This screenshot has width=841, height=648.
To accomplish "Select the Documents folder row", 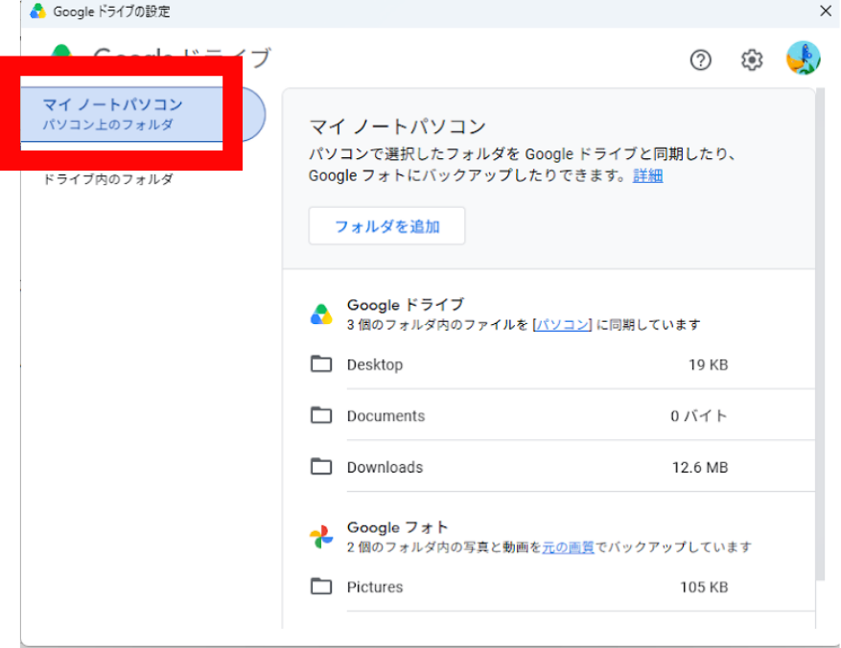I will point(562,415).
